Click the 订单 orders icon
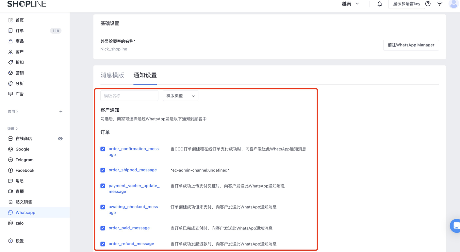460x252 pixels. point(10,31)
